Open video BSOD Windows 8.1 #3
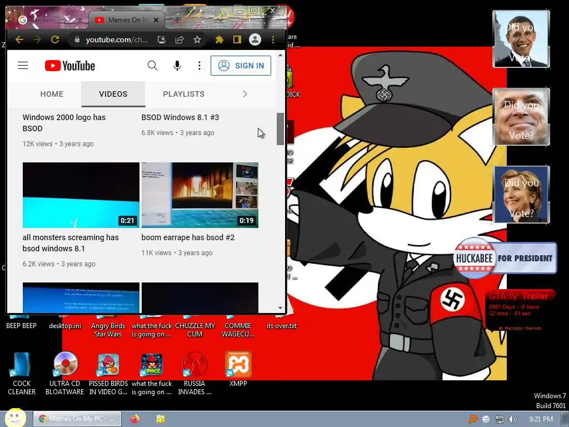The image size is (569, 427). (180, 117)
